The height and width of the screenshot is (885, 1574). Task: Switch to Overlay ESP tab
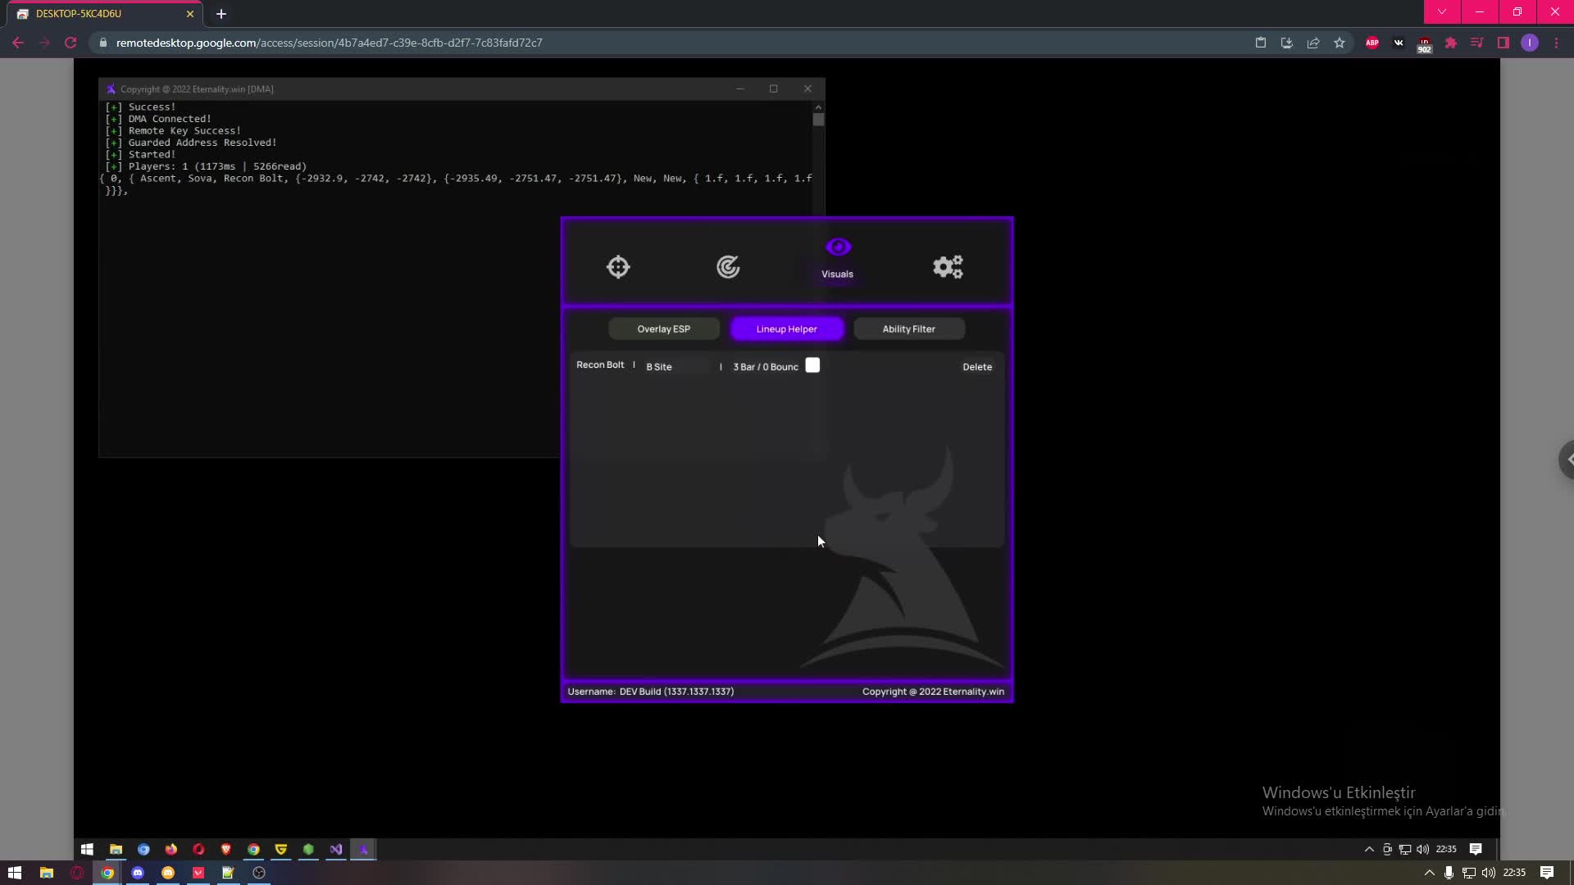663,329
